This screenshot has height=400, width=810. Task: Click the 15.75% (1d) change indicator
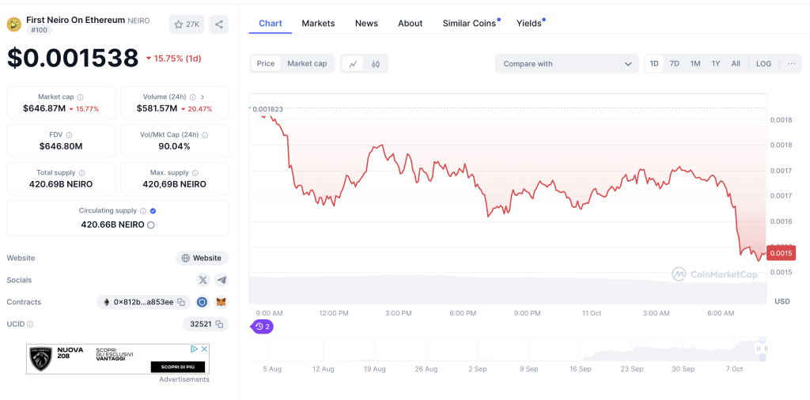[x=173, y=58]
